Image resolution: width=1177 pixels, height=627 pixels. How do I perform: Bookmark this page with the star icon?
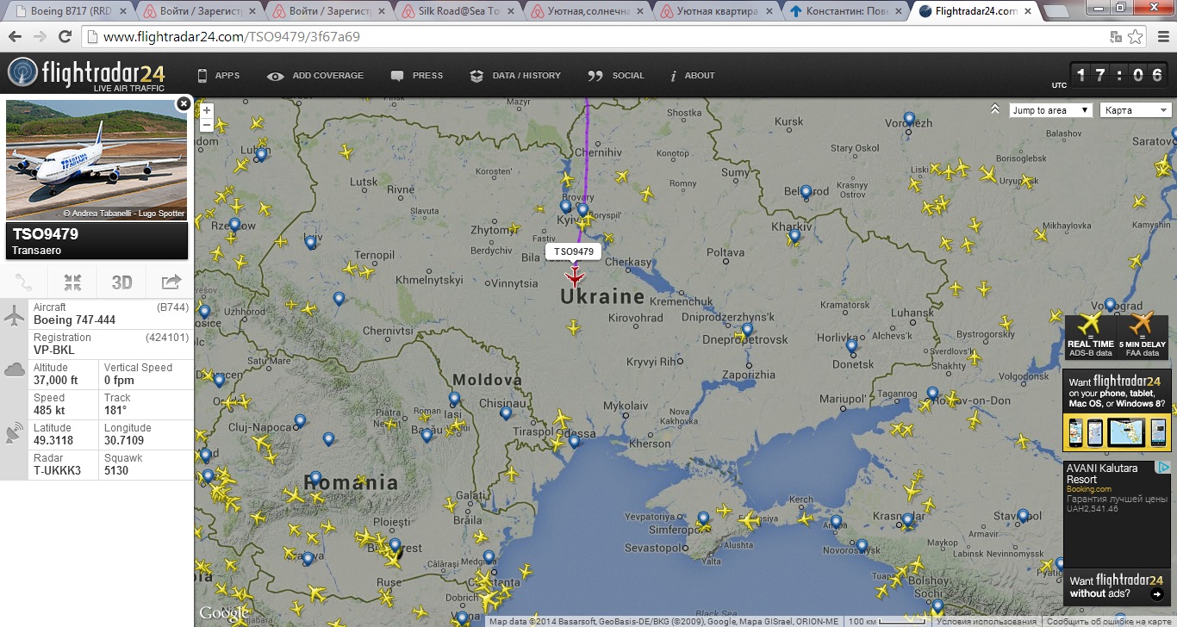pos(1137,37)
